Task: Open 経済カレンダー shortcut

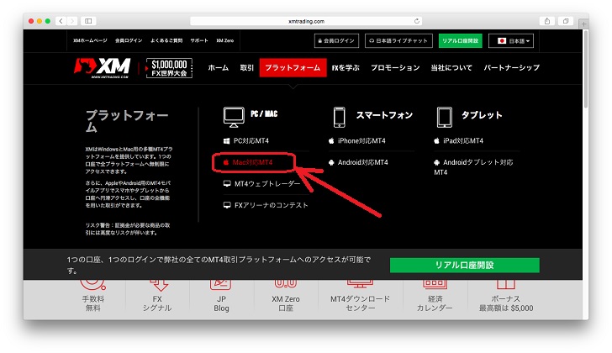Action: click(435, 297)
